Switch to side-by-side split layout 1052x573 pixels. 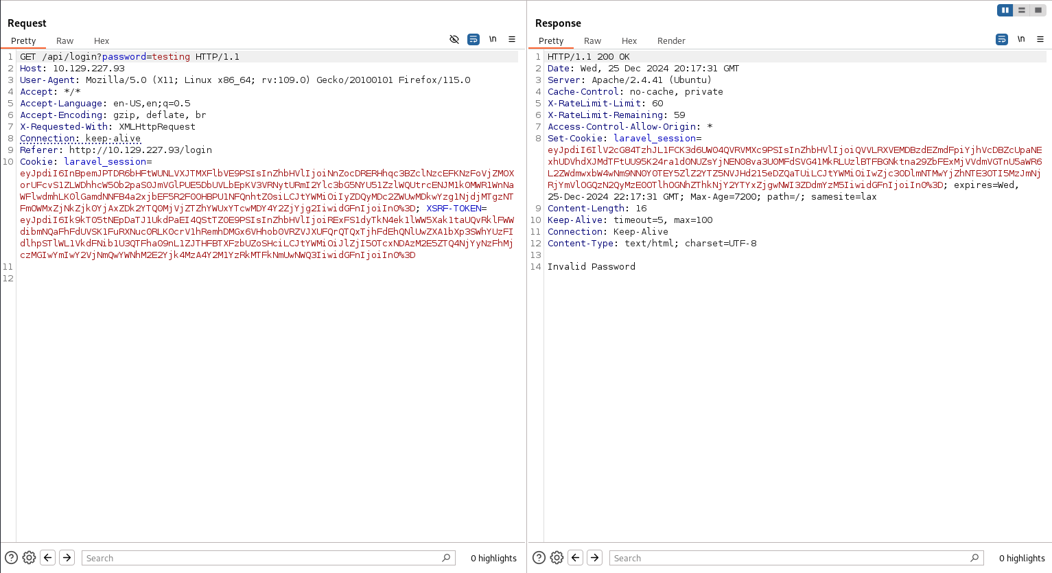tap(1005, 10)
